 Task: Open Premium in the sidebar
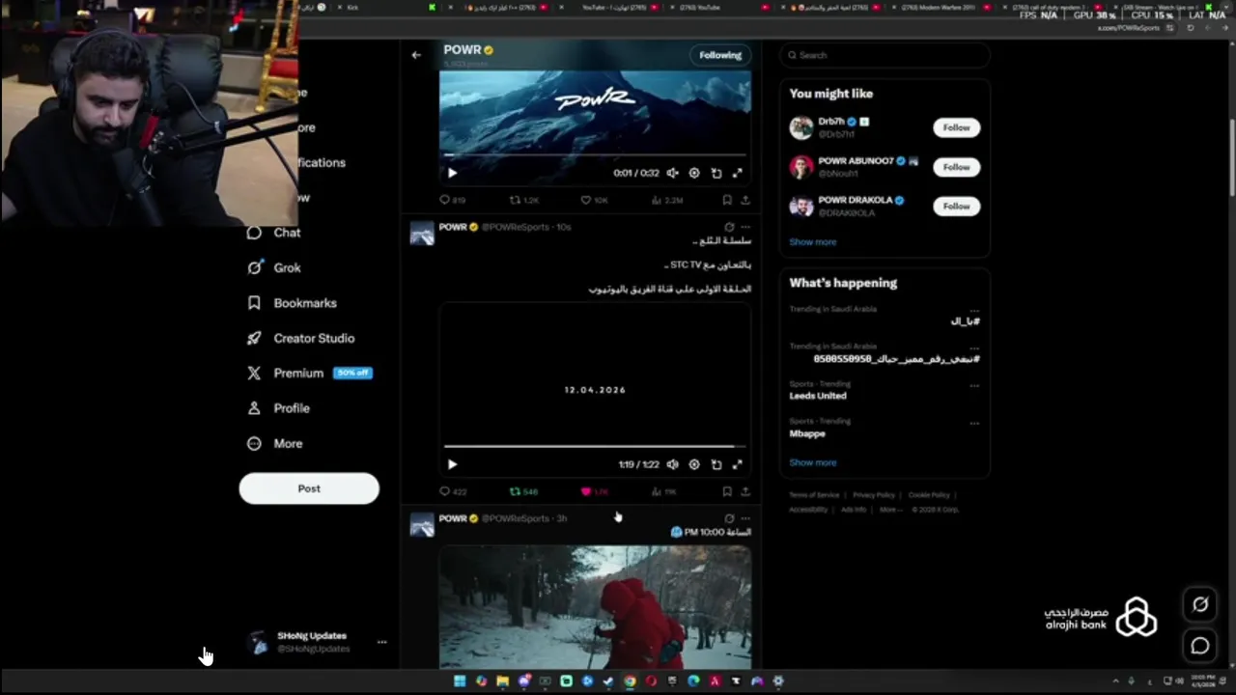pos(308,373)
